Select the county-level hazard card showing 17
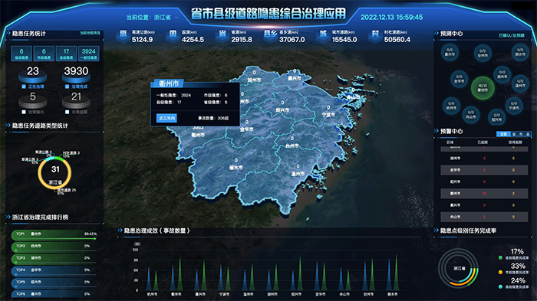 click(66, 54)
